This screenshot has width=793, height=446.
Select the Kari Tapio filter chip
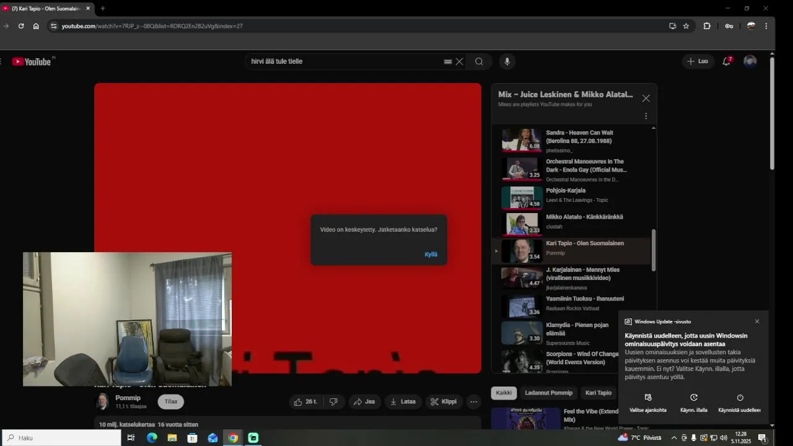click(x=598, y=393)
